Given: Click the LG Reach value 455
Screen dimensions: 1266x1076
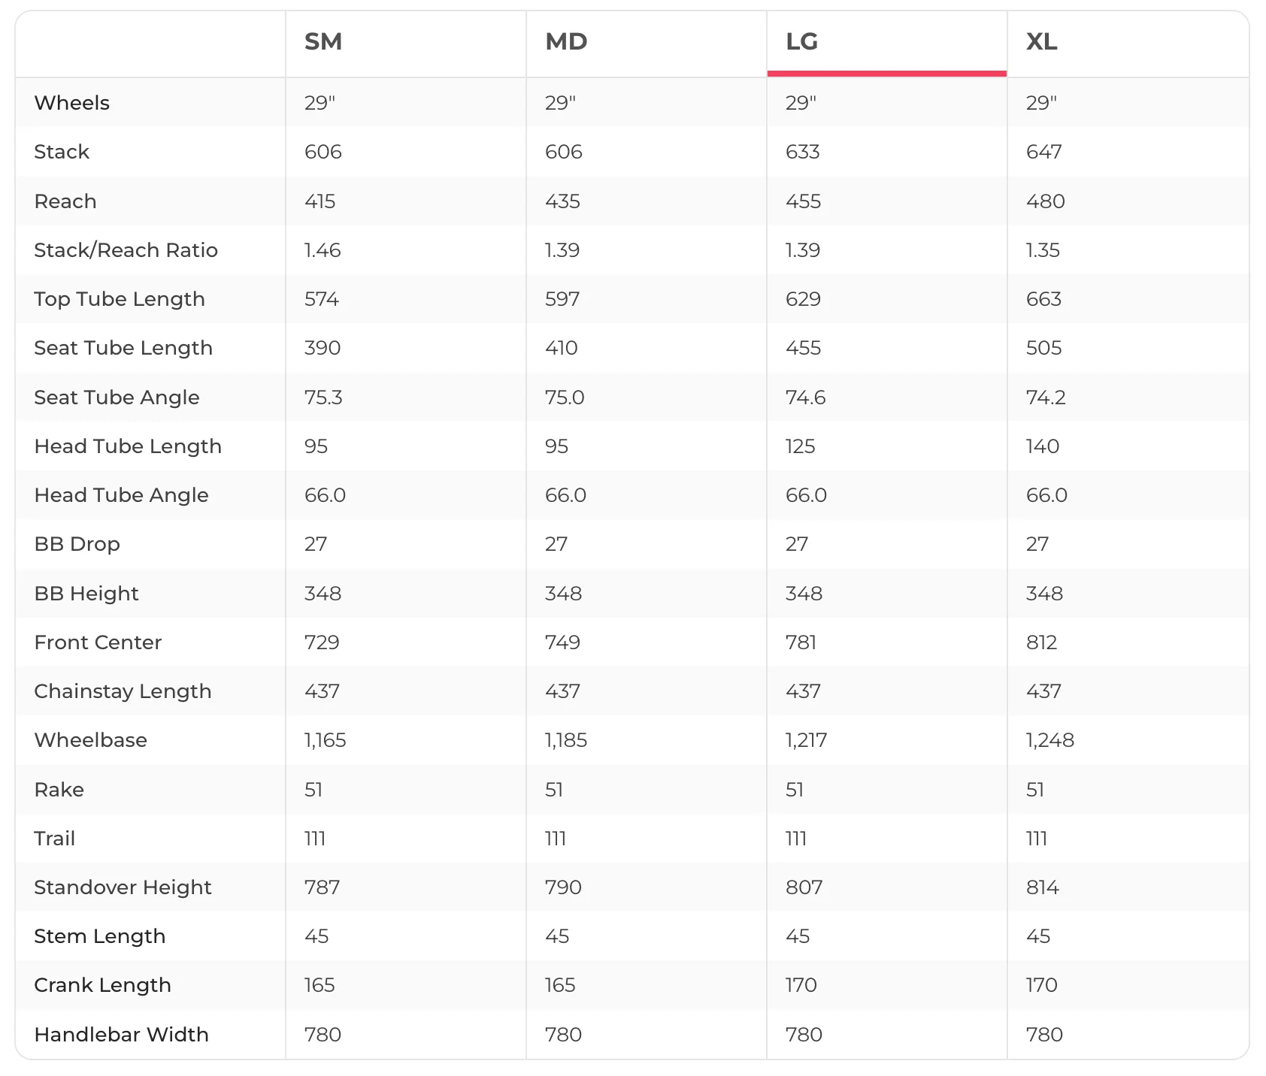Looking at the screenshot, I should pyautogui.click(x=803, y=201).
